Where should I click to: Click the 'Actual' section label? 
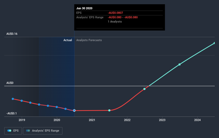68,40
